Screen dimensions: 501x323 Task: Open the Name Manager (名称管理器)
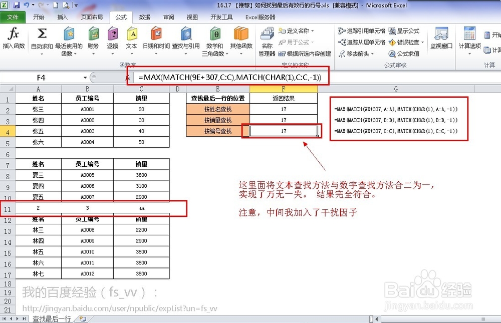267,42
